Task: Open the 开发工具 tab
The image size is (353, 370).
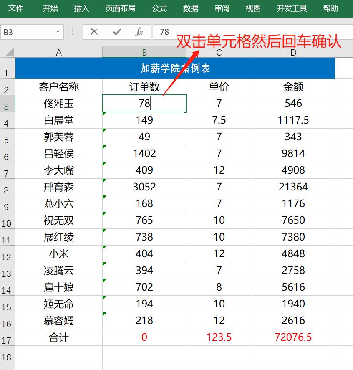Action: tap(292, 8)
